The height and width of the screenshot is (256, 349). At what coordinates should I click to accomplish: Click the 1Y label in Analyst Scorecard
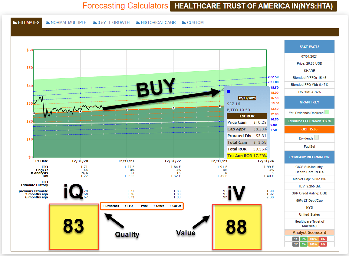click(296, 239)
